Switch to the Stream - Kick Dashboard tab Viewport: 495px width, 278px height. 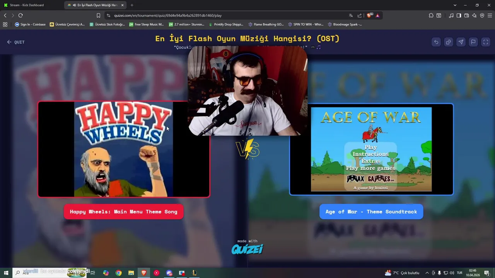click(32, 5)
